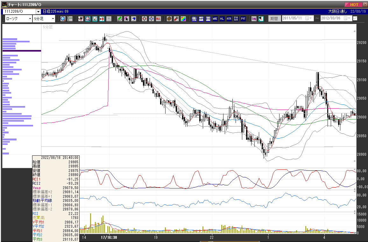Click the magnifier zoom icon
This screenshot has width=368, height=242.
tap(63, 19)
